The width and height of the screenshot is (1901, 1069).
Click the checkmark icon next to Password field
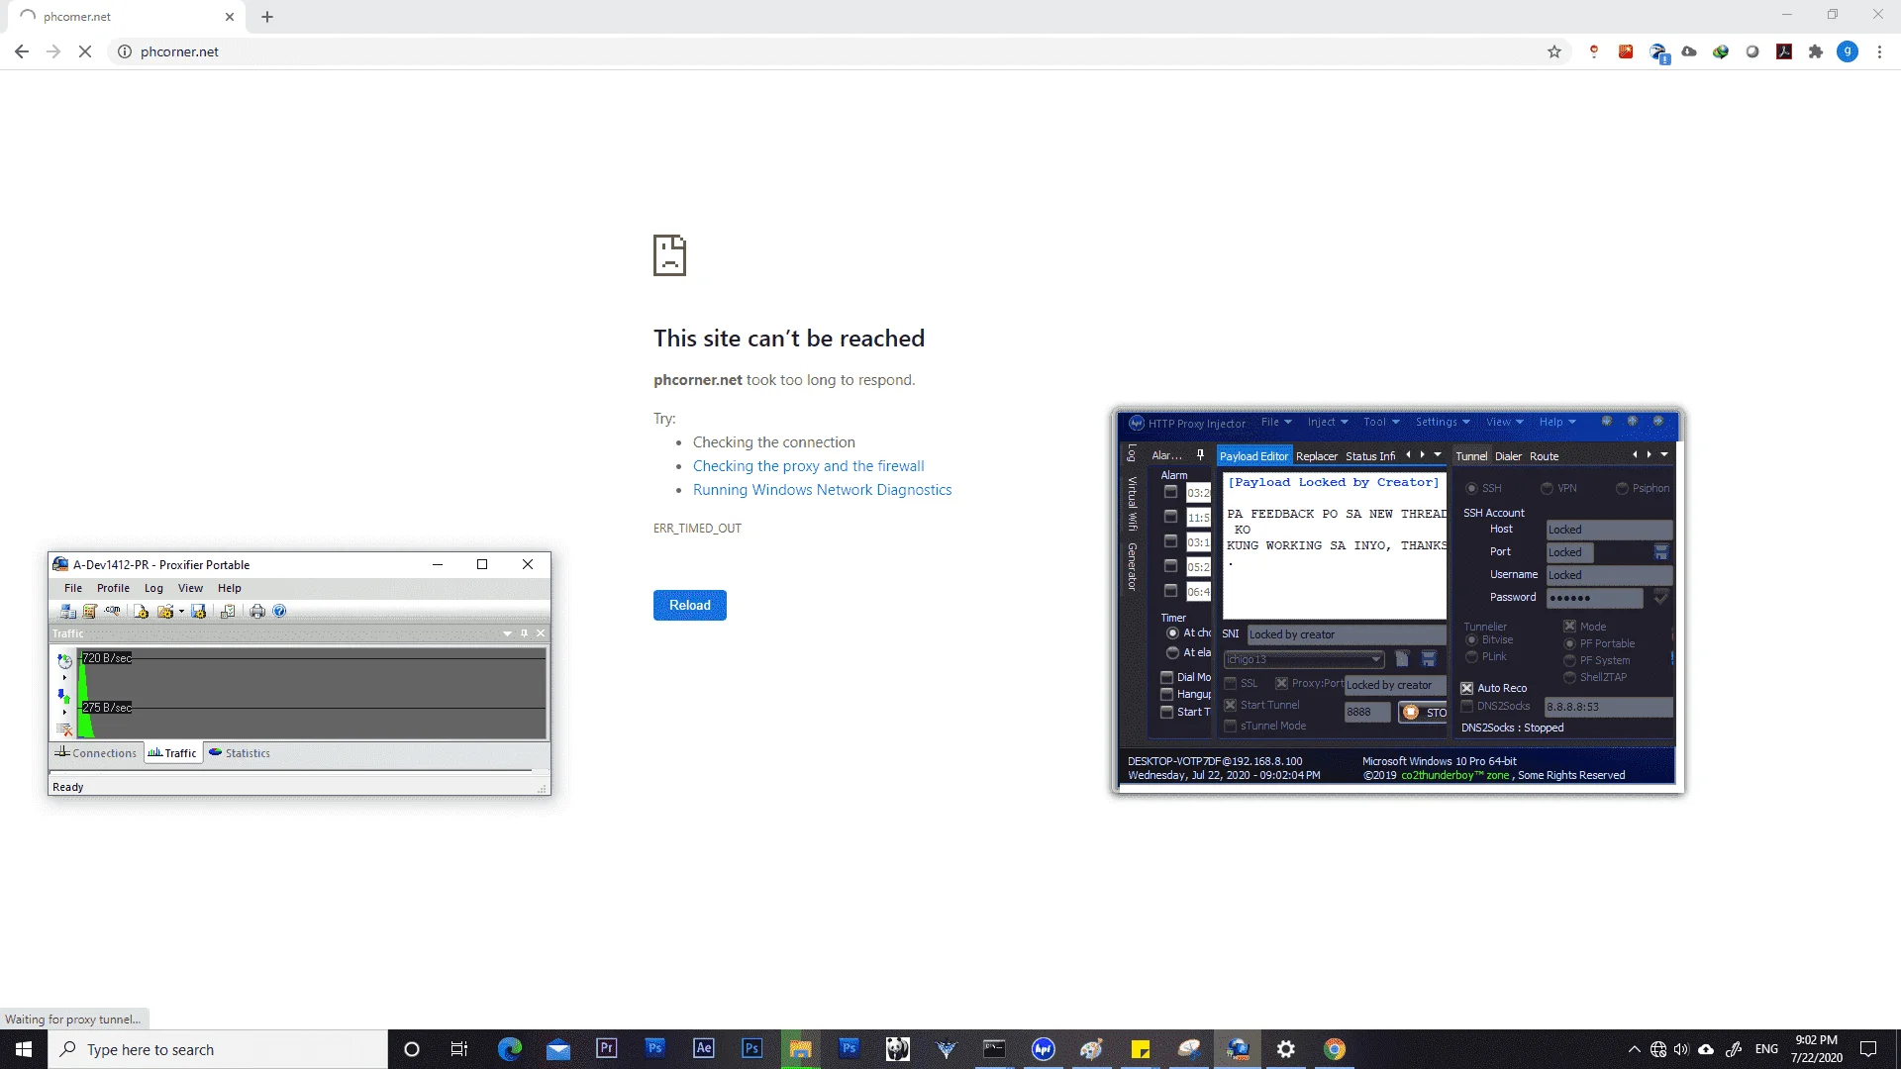coord(1661,598)
